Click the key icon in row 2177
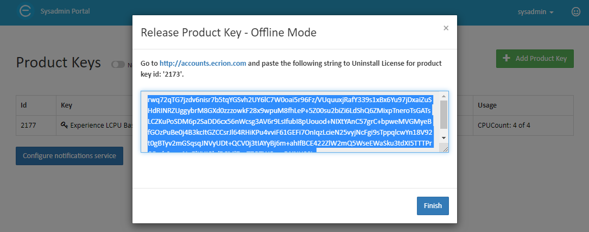Screen dimensions: 589x232 [64, 125]
